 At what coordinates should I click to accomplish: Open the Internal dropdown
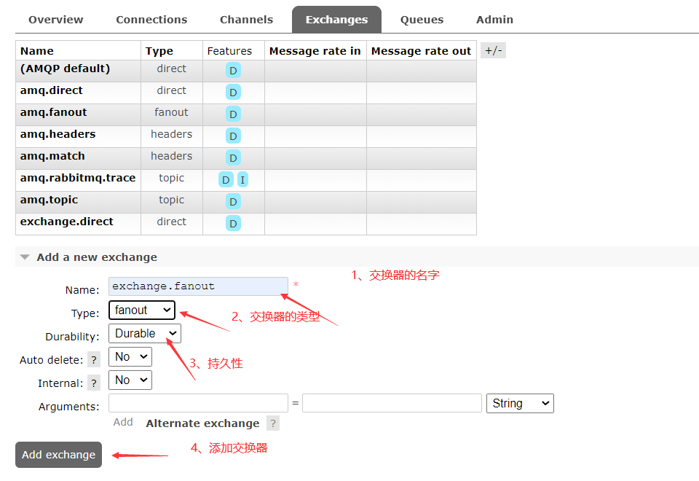pos(130,380)
